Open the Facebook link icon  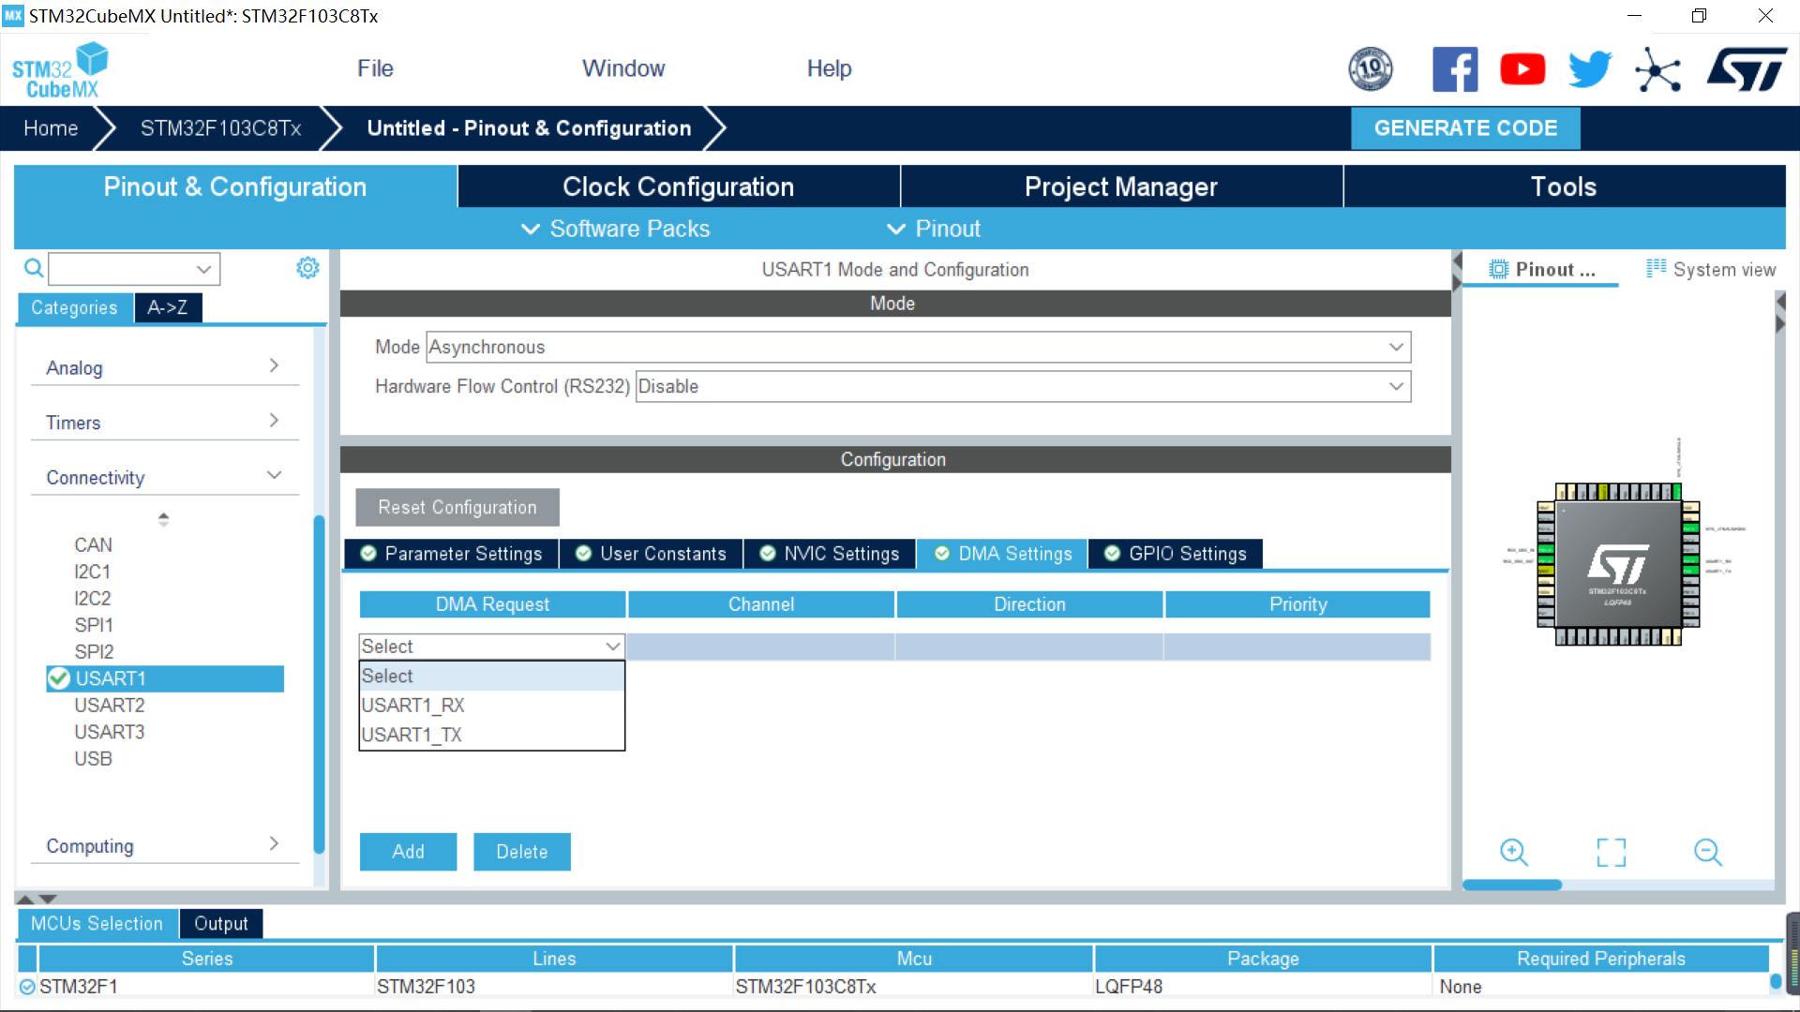[1454, 69]
